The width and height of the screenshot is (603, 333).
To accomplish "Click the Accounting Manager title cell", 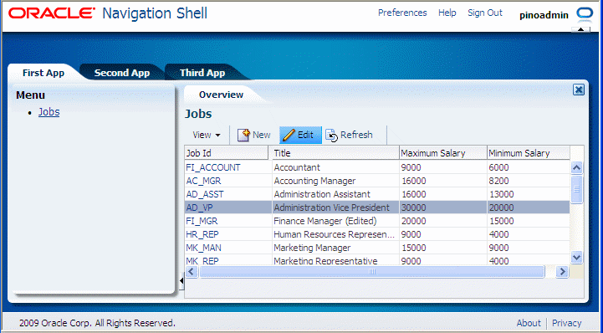I will tap(335, 181).
